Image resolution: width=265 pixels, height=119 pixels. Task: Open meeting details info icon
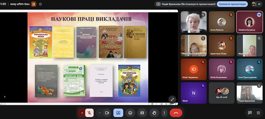click(x=40, y=4)
